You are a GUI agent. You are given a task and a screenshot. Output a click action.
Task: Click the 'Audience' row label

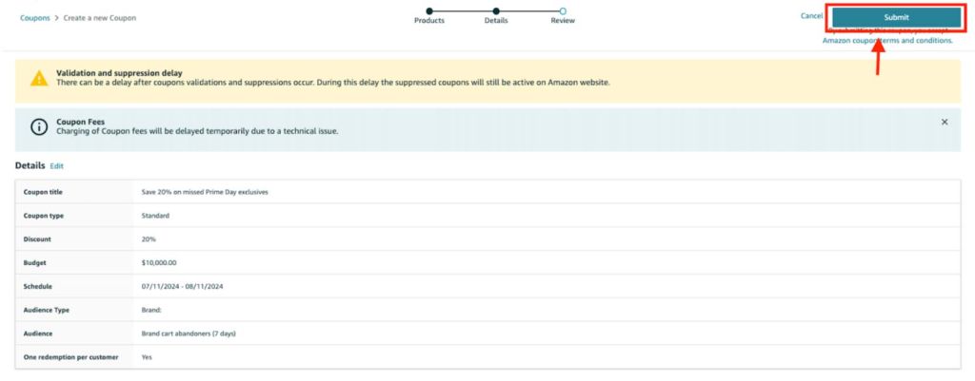38,333
